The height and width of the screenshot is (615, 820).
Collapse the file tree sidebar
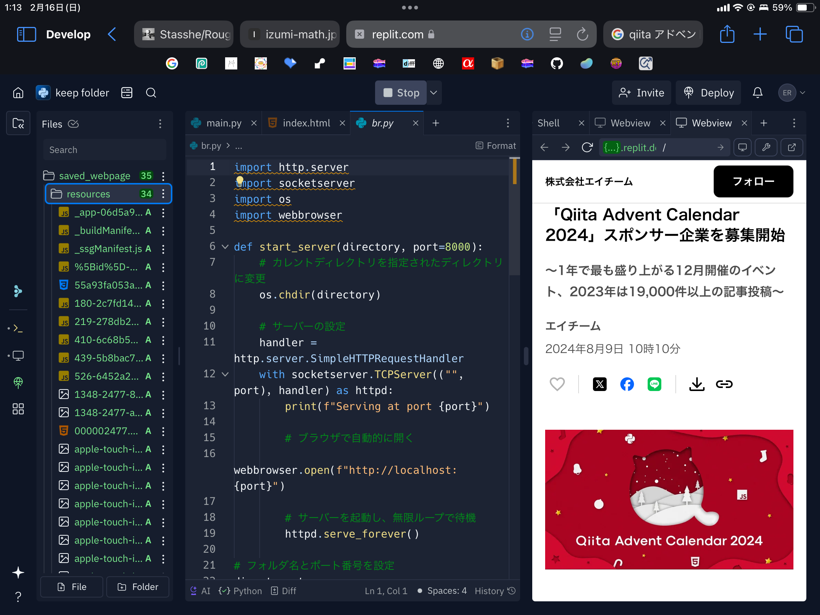[18, 123]
